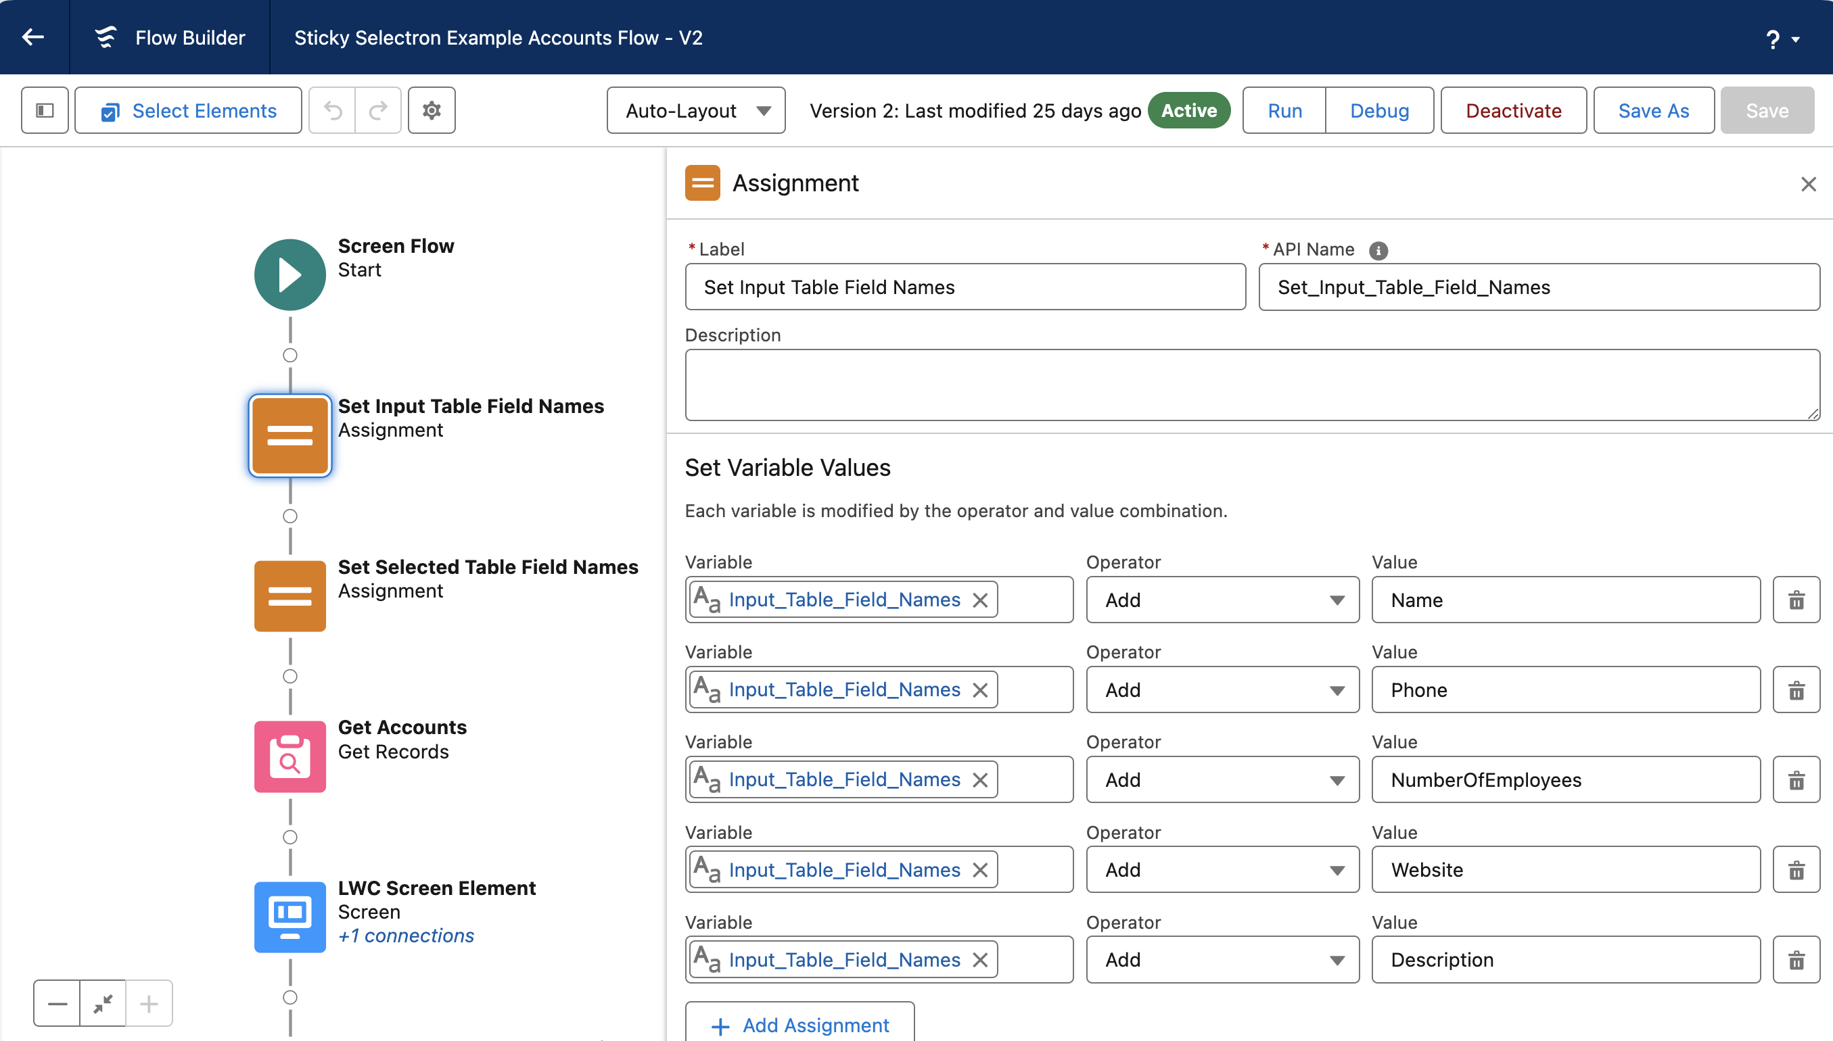Image resolution: width=1833 pixels, height=1041 pixels.
Task: Remove variable pill in Website row
Action: (x=980, y=870)
